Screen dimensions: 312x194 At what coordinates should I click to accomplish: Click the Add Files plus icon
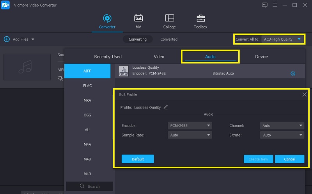[x=7, y=39]
